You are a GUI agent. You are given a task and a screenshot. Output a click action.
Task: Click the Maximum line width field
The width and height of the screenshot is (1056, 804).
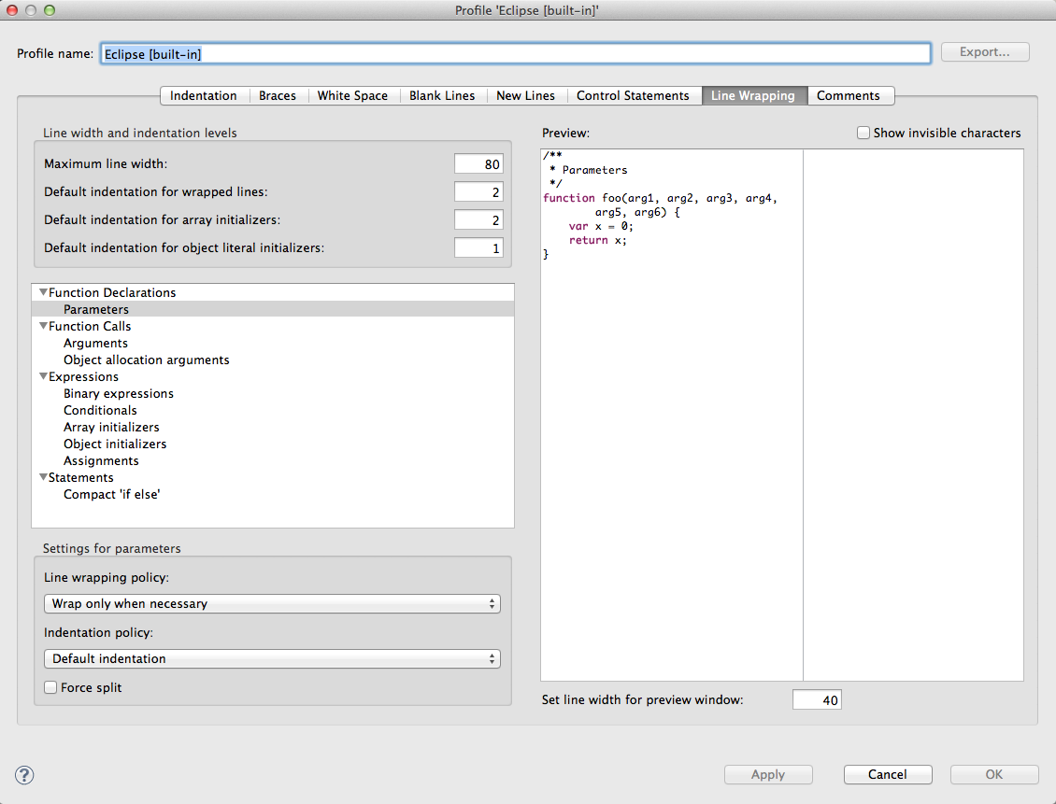(478, 164)
